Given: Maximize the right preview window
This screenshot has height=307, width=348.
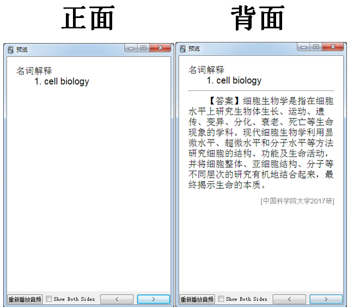Looking at the screenshot, I should click(x=316, y=47).
